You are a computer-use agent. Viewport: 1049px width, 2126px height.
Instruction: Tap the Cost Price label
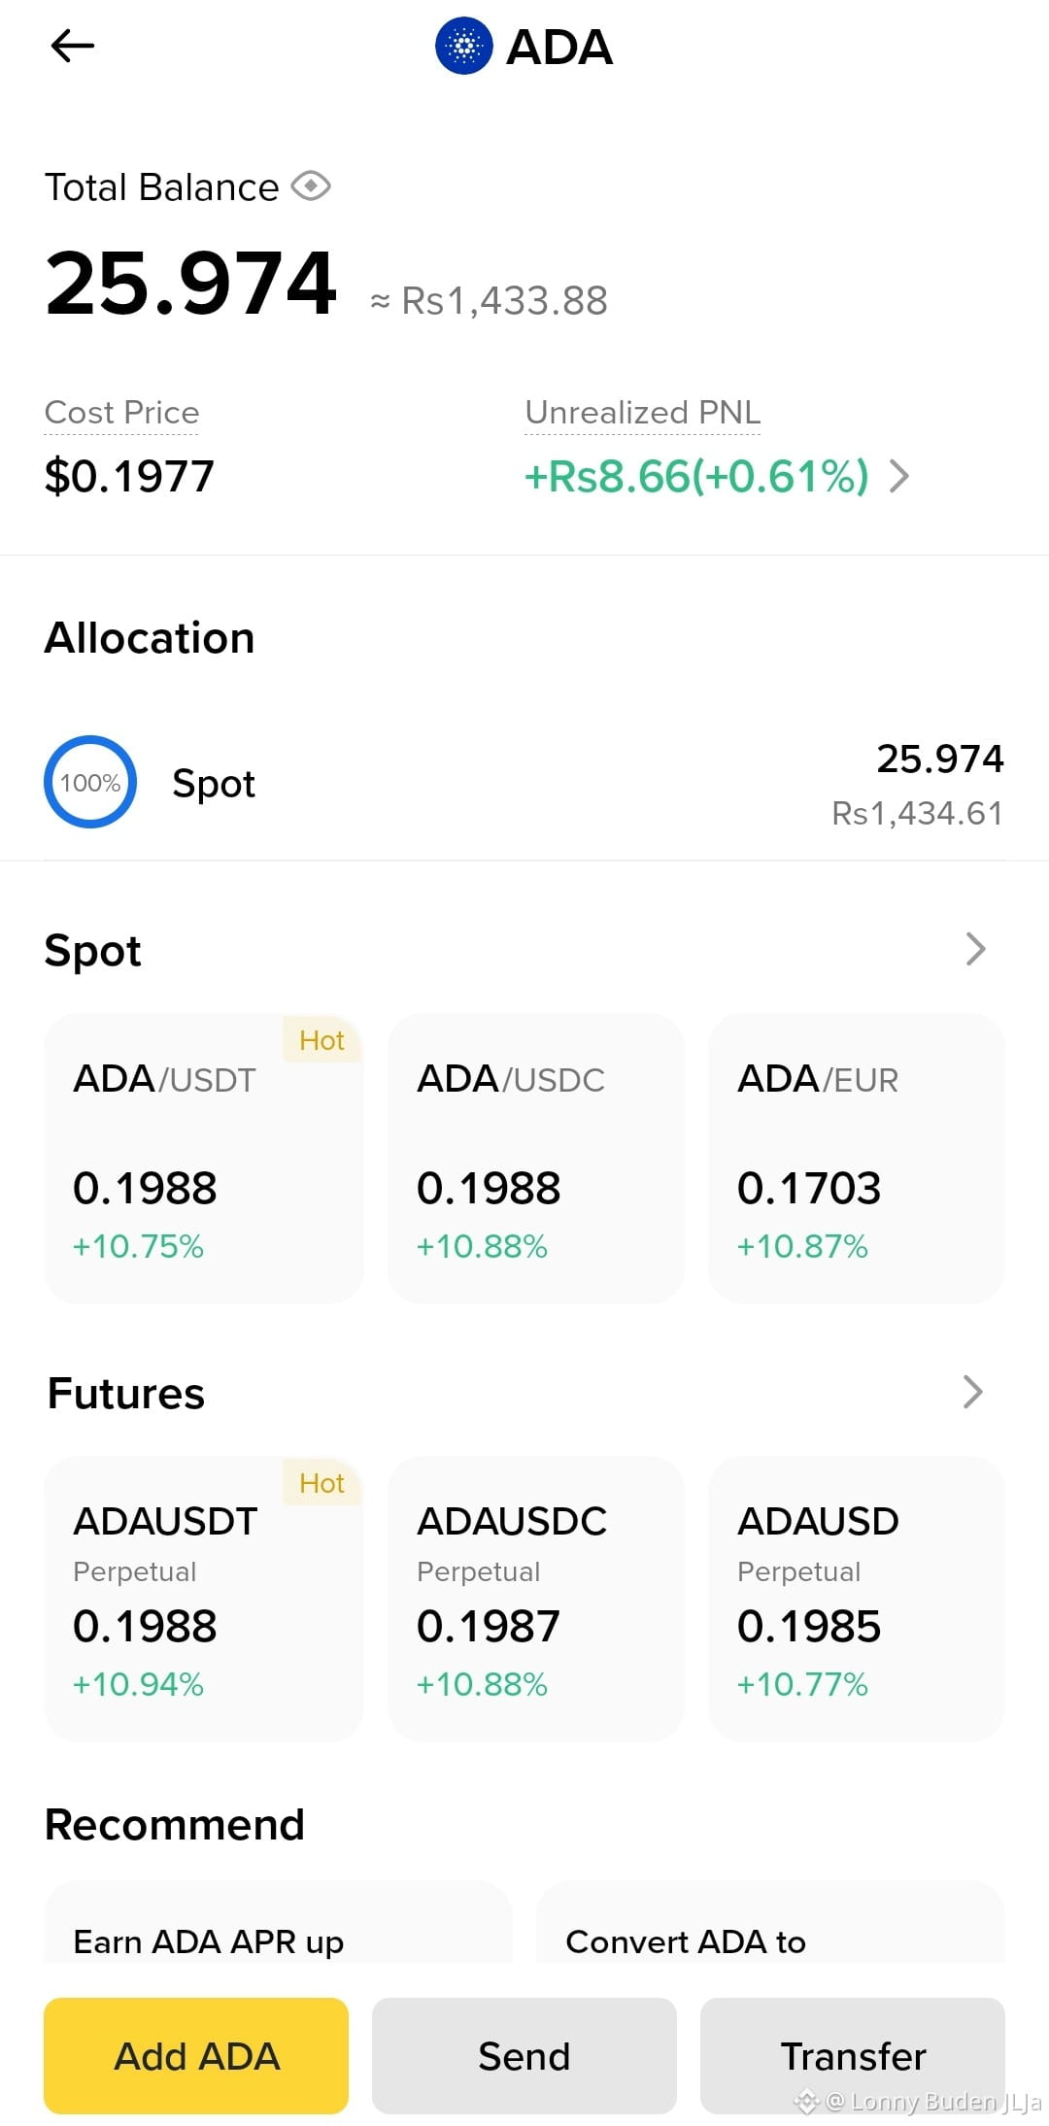point(121,412)
